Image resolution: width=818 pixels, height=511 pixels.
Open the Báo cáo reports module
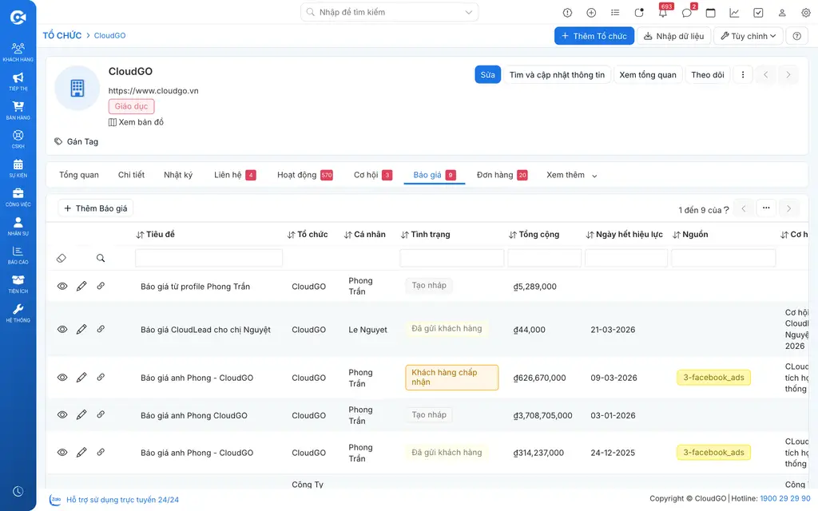click(x=18, y=255)
